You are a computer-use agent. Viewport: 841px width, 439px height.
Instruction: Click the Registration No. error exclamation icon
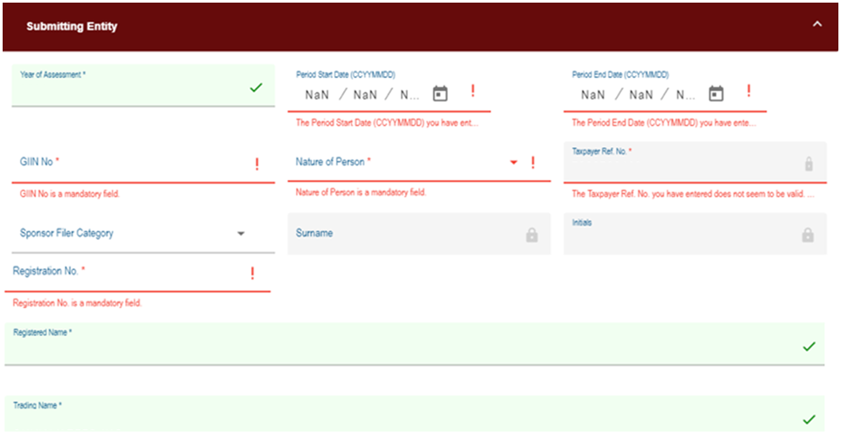click(252, 273)
